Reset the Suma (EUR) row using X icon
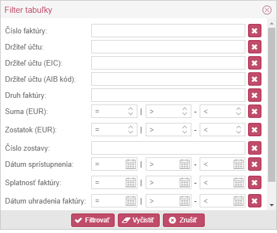 click(x=255, y=111)
